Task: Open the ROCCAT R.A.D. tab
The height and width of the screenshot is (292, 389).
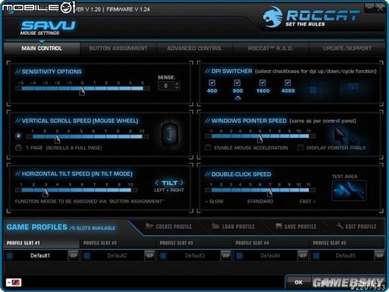Action: coord(271,48)
